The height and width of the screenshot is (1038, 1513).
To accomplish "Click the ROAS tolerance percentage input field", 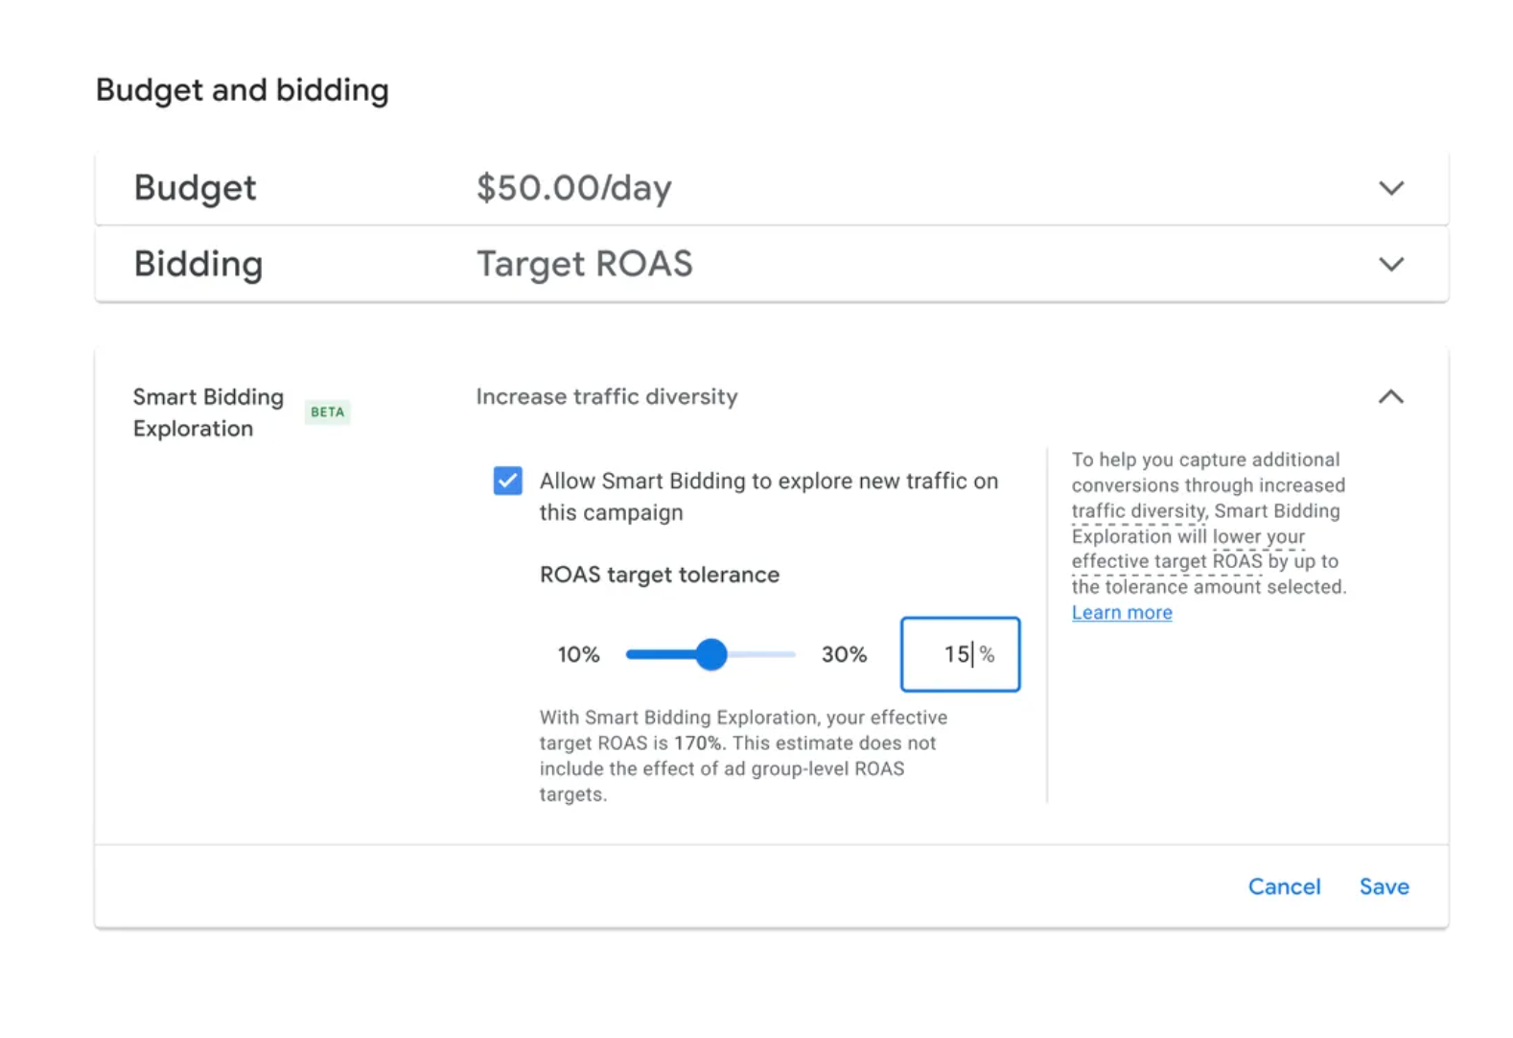I will 960,654.
